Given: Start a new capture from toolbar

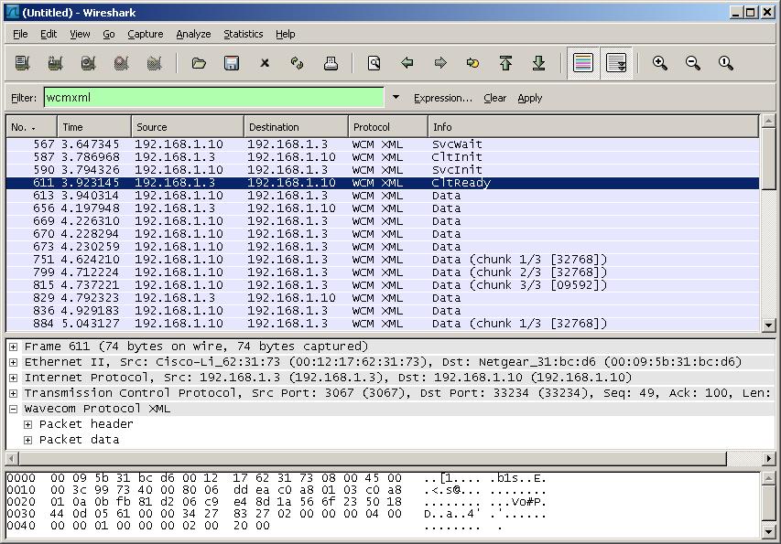Looking at the screenshot, I should point(88,63).
